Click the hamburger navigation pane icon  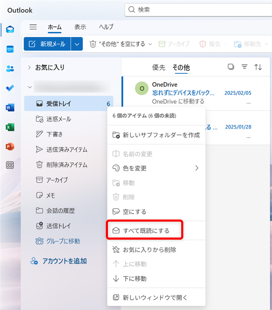click(33, 27)
